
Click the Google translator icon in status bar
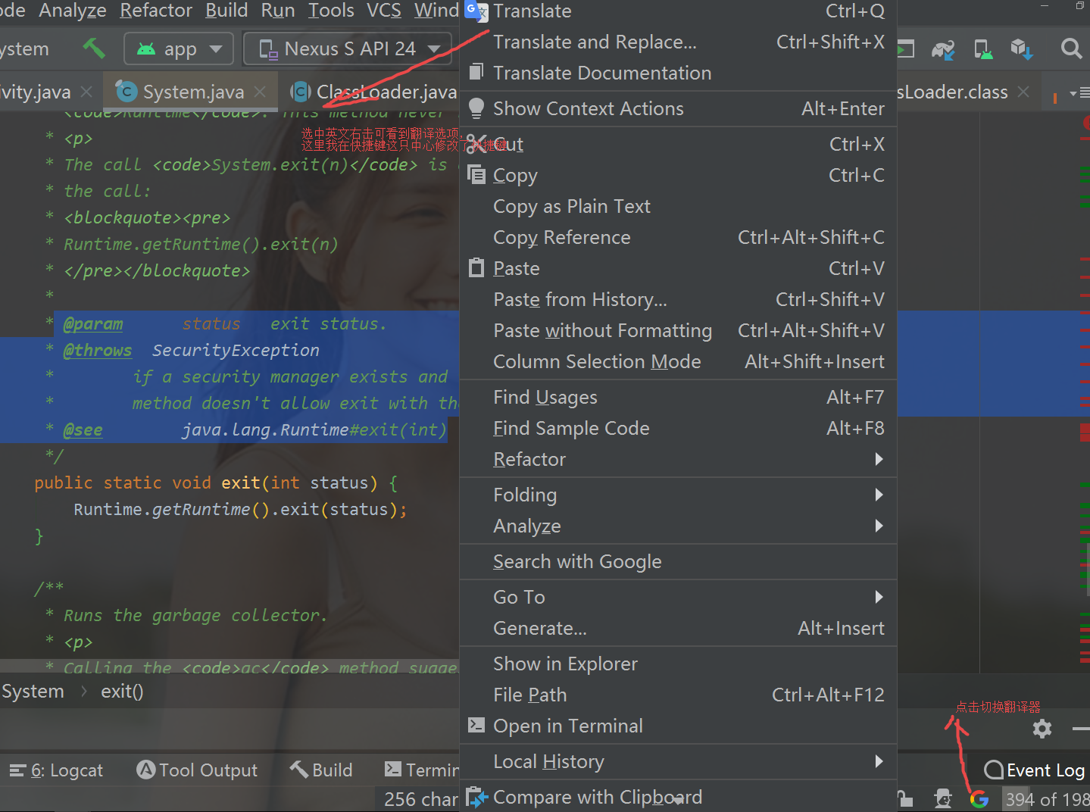pos(979,799)
